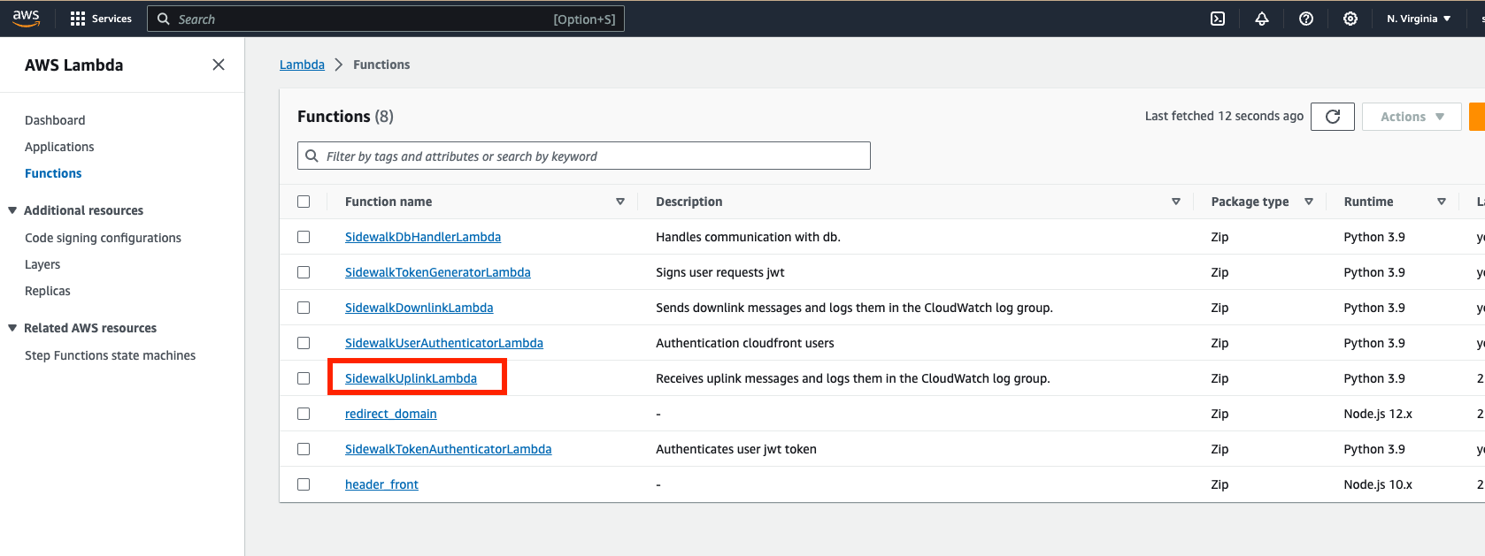Go to Dashboard in sidebar
The width and height of the screenshot is (1485, 556).
click(55, 120)
